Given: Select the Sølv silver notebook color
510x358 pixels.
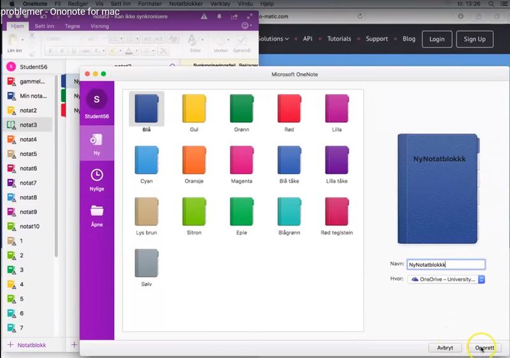Looking at the screenshot, I should pyautogui.click(x=147, y=268).
